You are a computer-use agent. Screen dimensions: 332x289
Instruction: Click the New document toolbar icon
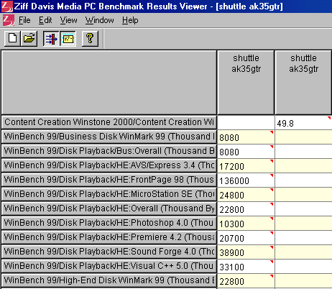coord(12,38)
